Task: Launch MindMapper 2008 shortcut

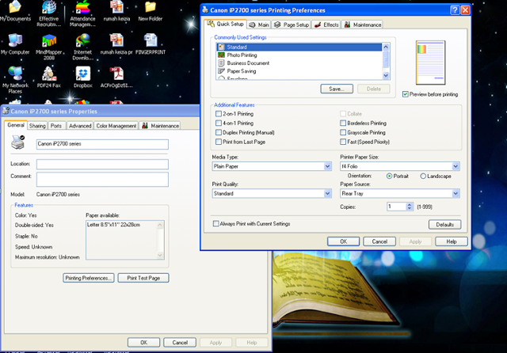Action: [x=49, y=47]
